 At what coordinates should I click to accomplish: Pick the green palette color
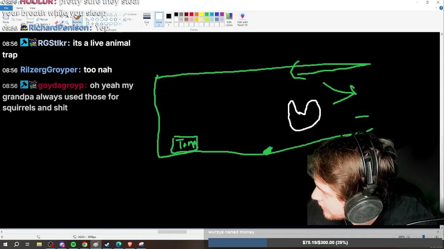[x=207, y=14]
